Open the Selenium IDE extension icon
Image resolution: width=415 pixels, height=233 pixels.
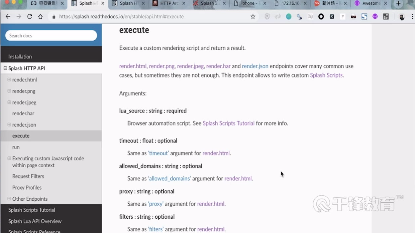386,16
